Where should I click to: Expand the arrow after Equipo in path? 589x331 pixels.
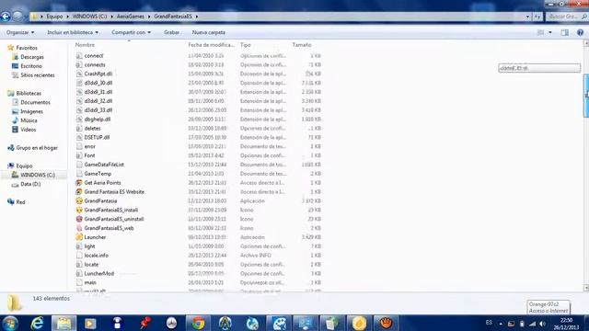pos(67,17)
